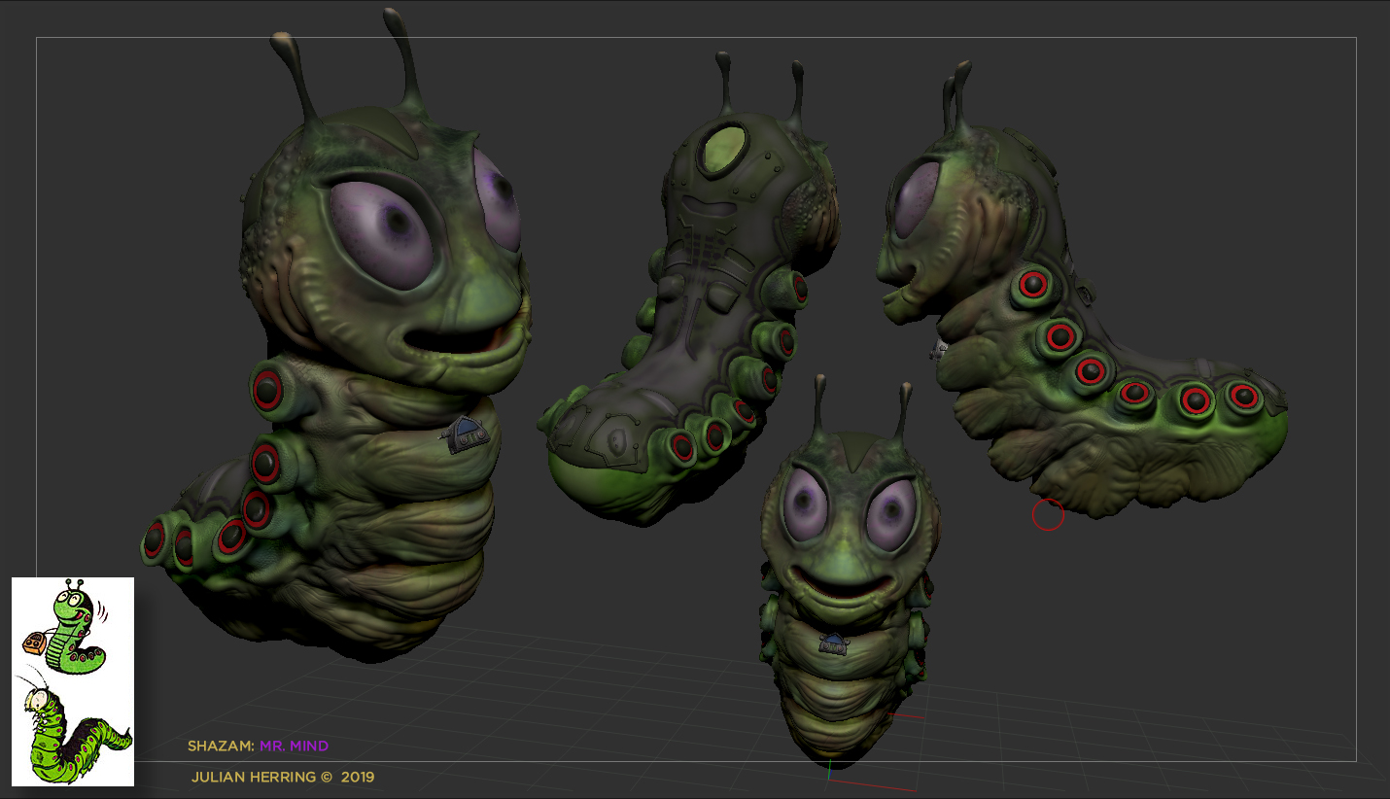Click the purple "MR. MIND" text
Viewport: 1390px width, 799px height.
(x=294, y=746)
